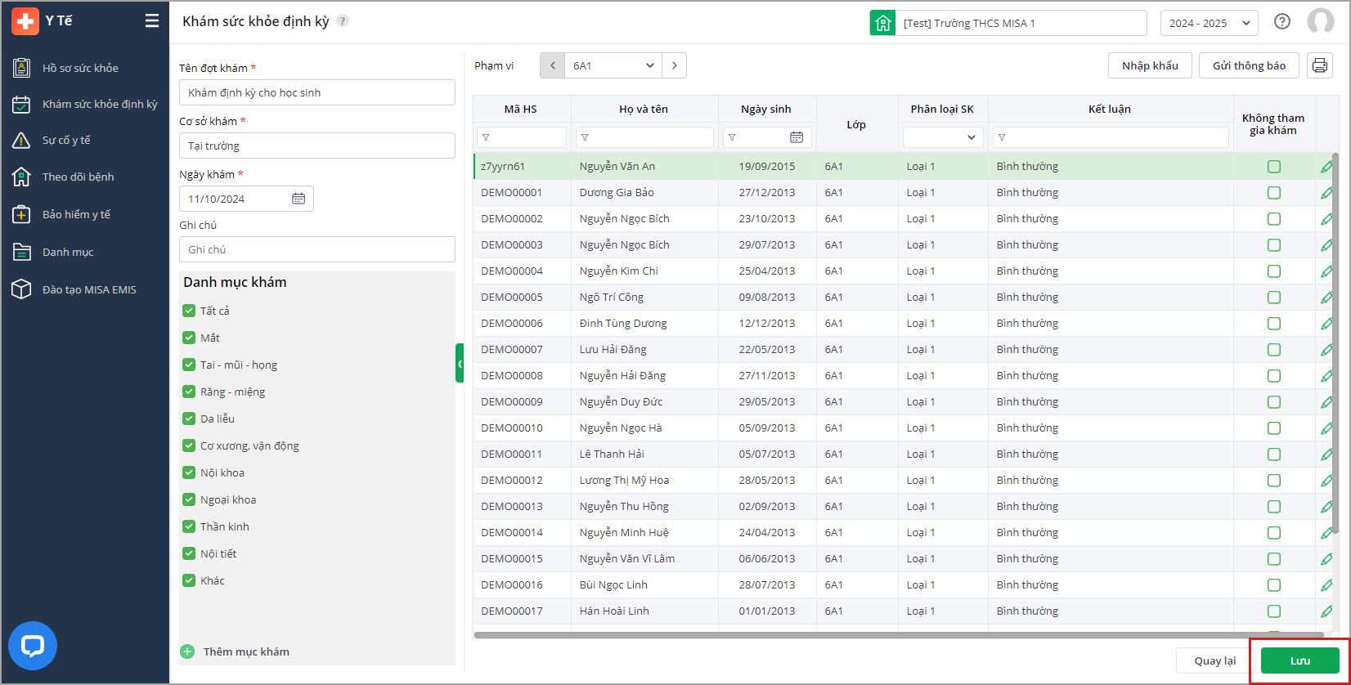Click the green plus Thêm mục khám icon
The width and height of the screenshot is (1351, 685).
[x=187, y=651]
